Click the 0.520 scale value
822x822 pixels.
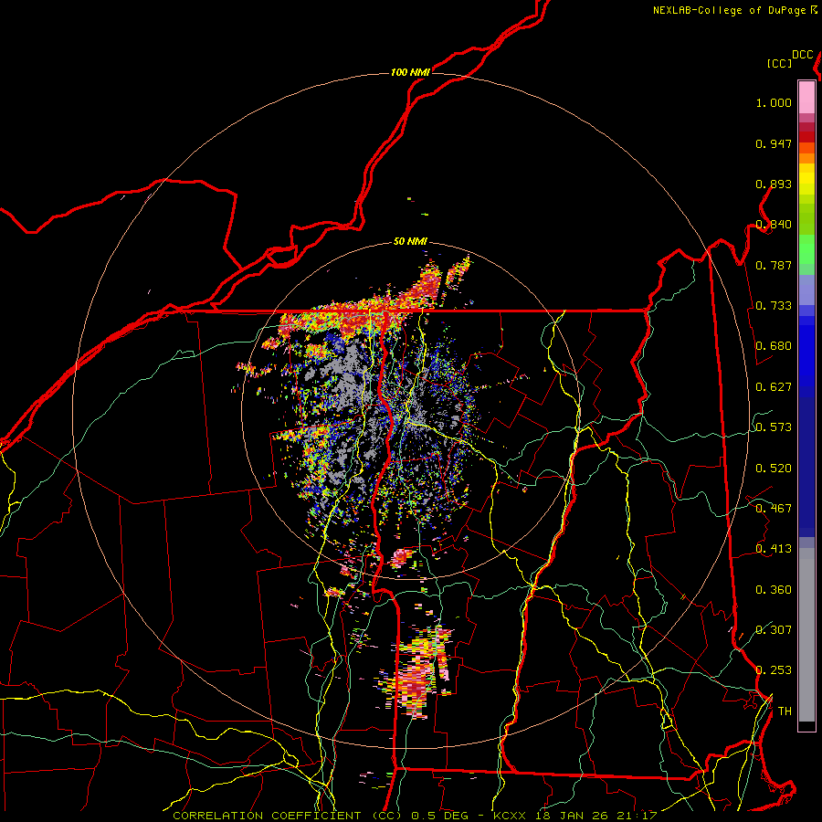tap(774, 469)
